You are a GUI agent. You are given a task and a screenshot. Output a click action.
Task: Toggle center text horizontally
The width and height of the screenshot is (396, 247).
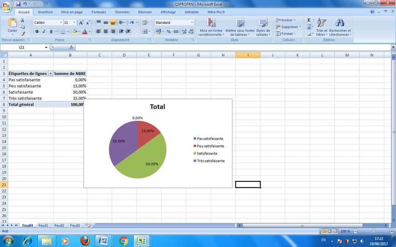coord(106,31)
